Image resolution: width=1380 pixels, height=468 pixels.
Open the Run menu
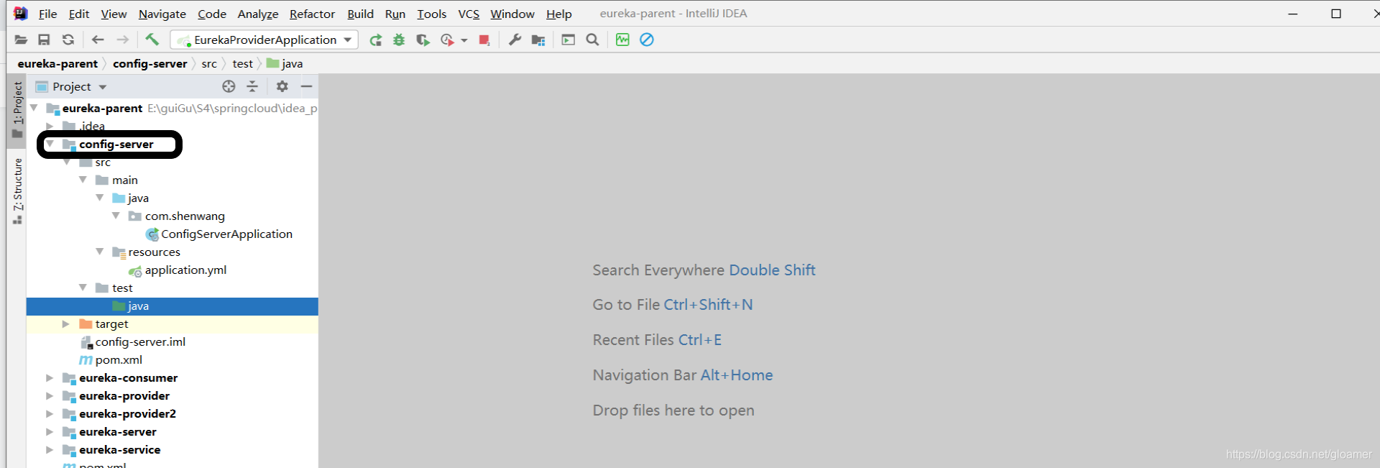(395, 14)
